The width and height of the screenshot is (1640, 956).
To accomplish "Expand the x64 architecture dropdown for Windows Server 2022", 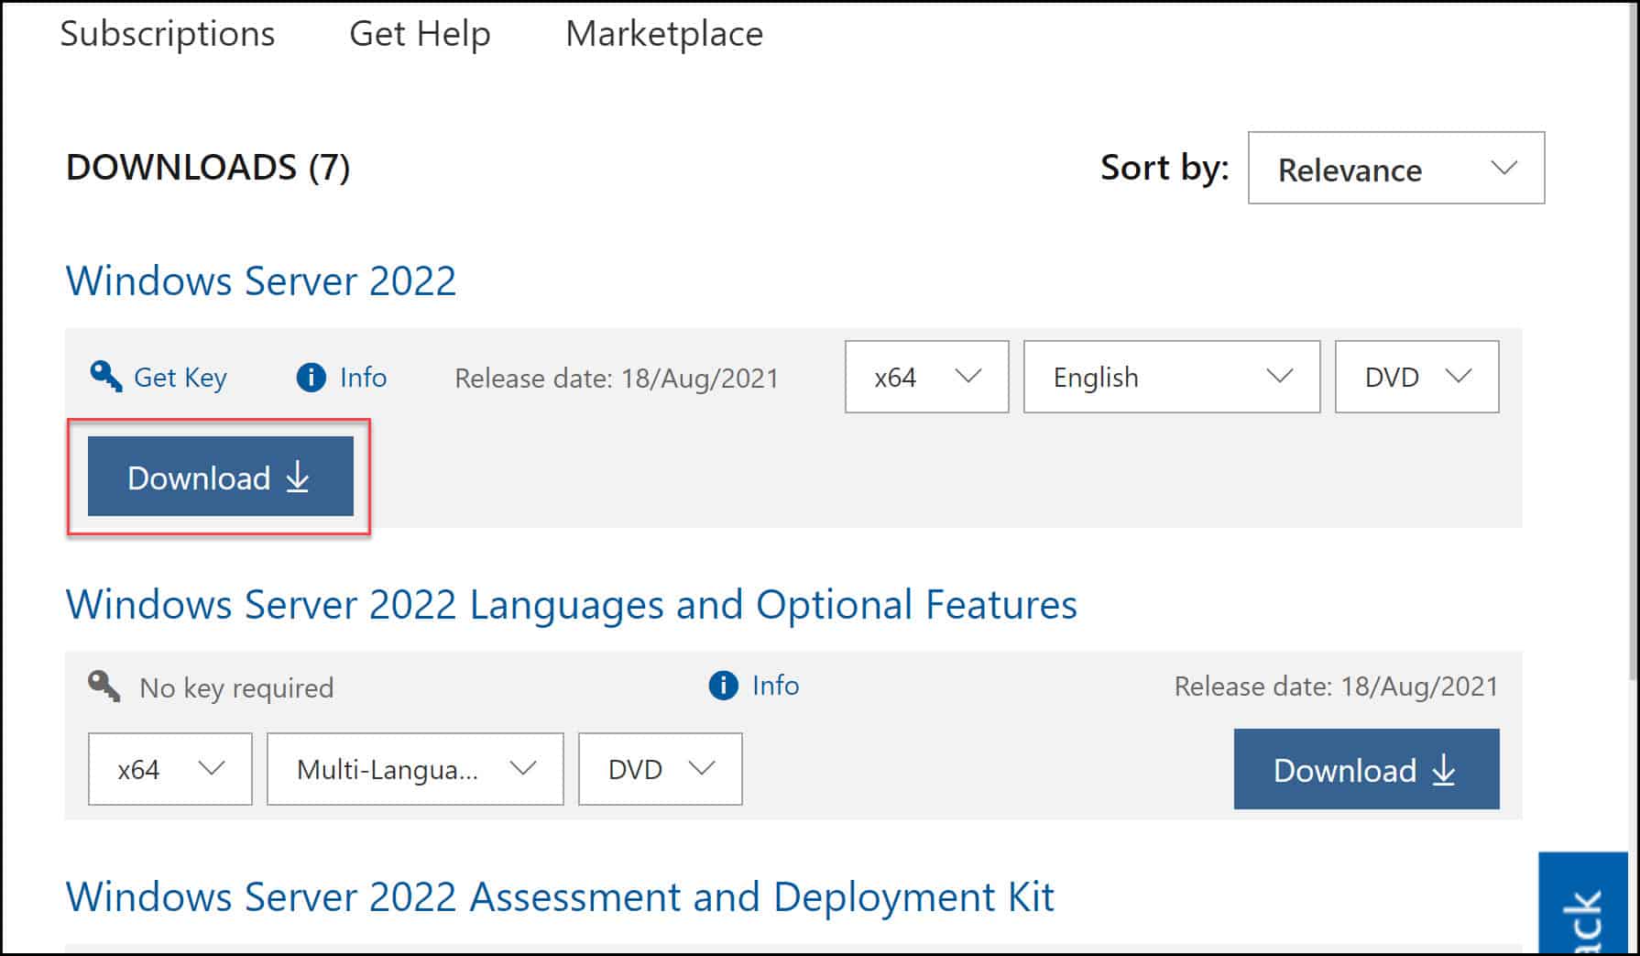I will (x=926, y=377).
